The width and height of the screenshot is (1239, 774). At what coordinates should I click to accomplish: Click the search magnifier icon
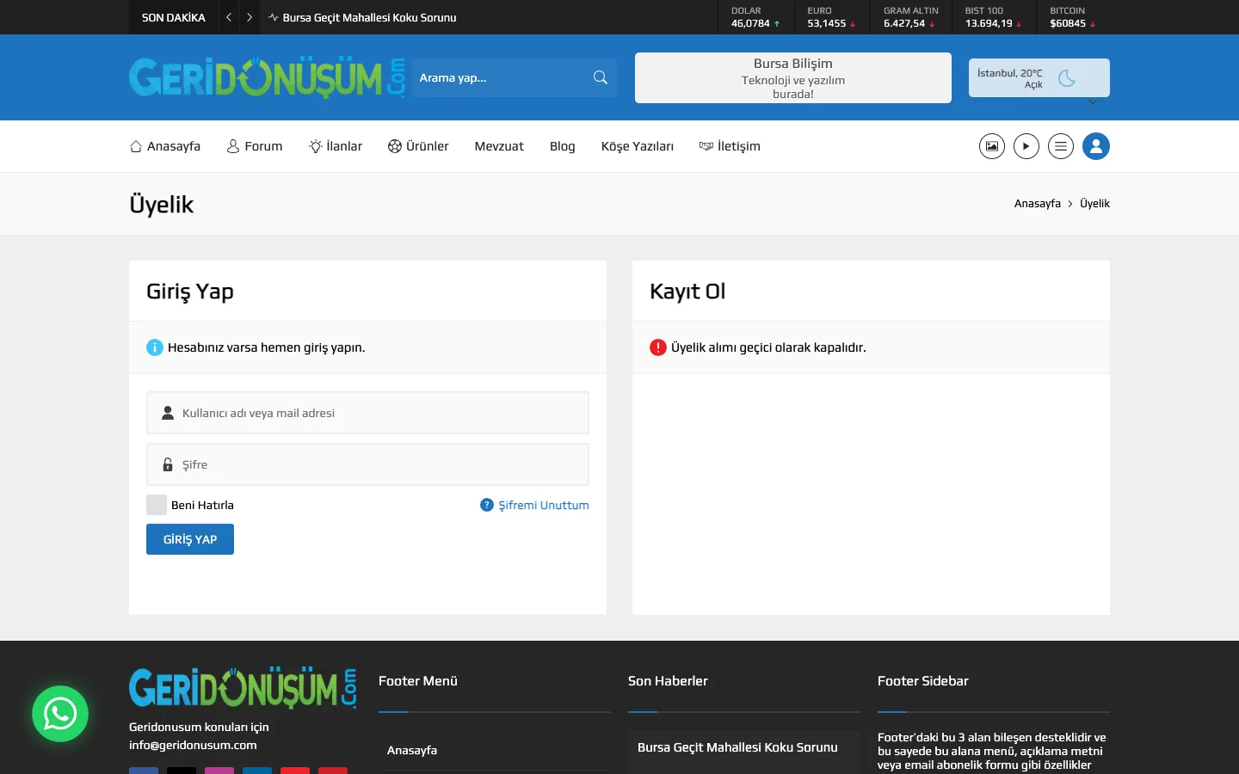[x=601, y=77]
